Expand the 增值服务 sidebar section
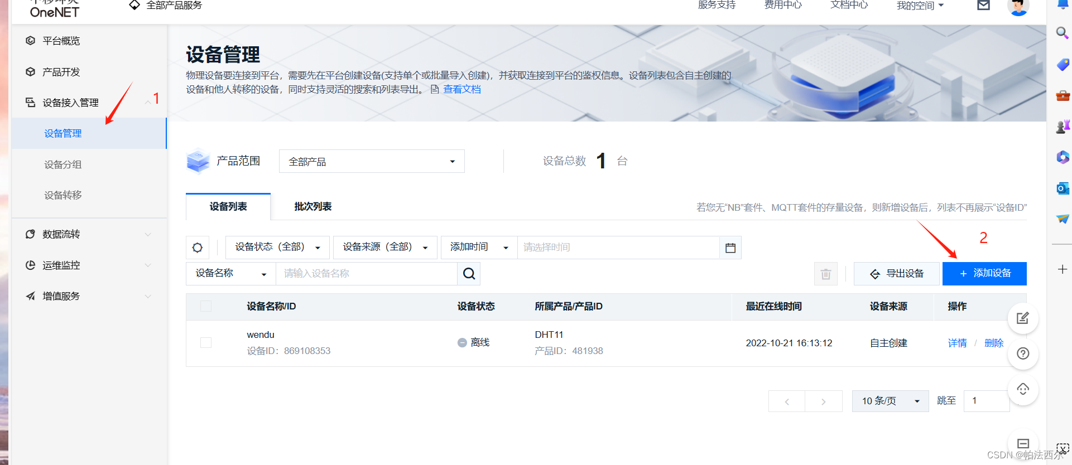Viewport: 1072px width, 465px height. [x=89, y=296]
